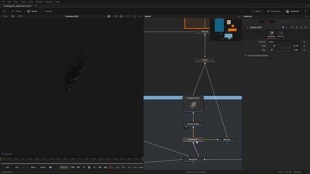Open the Settings tab in Inspector

pyautogui.click(x=280, y=34)
